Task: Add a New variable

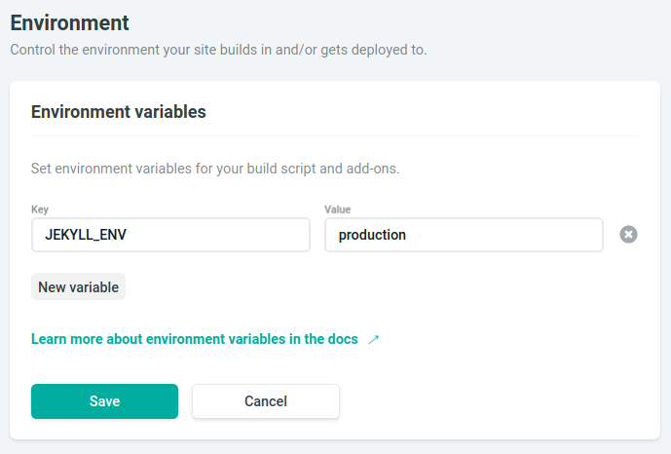Action: (x=78, y=287)
